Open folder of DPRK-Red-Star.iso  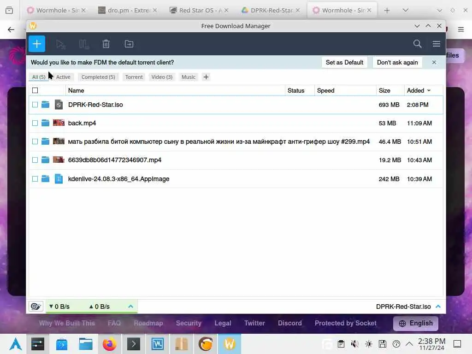coord(46,105)
